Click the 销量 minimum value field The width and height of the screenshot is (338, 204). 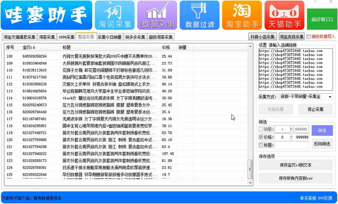(282, 129)
